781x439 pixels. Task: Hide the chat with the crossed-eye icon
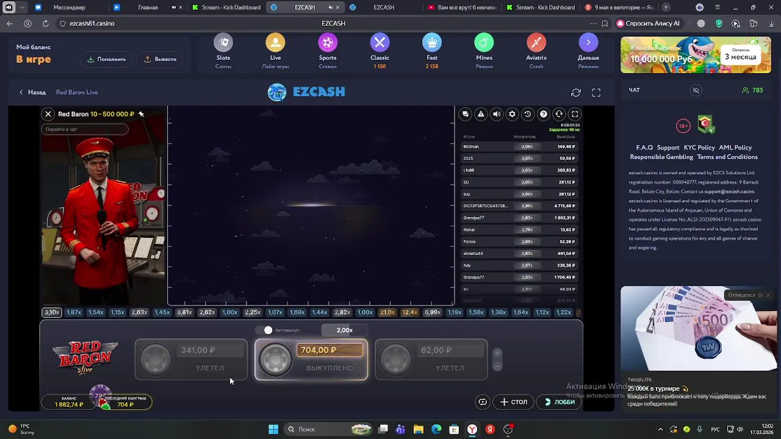click(696, 90)
